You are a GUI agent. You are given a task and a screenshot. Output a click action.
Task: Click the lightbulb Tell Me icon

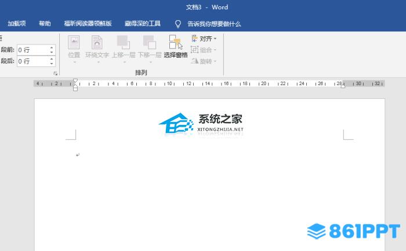tap(178, 24)
